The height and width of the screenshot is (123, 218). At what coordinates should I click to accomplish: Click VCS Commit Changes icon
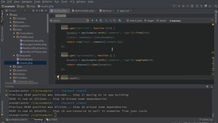[x=201, y=6]
